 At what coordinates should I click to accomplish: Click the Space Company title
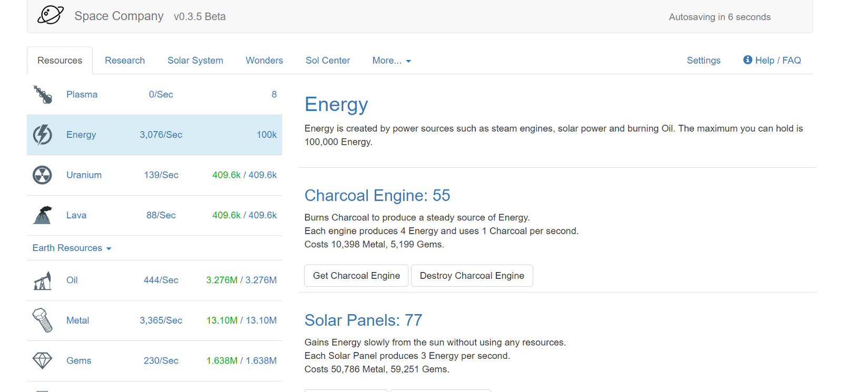tap(119, 16)
